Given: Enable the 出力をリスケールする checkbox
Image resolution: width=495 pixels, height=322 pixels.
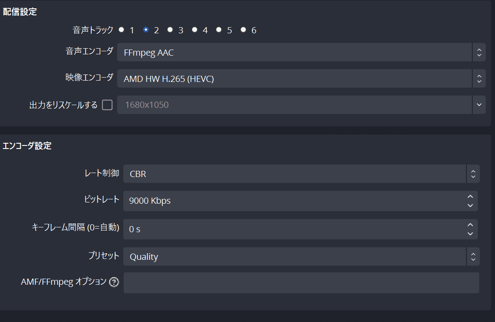Looking at the screenshot, I should click(107, 105).
